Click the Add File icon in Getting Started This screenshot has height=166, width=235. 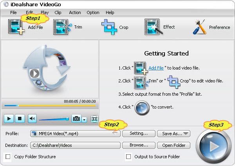click(x=141, y=68)
